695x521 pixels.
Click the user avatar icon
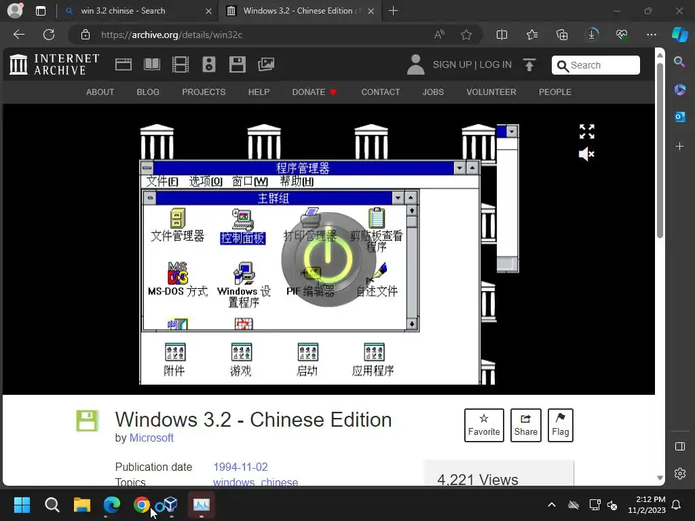click(415, 64)
